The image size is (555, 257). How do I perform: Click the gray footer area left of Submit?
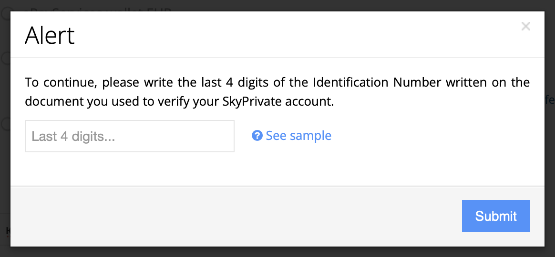click(x=238, y=216)
